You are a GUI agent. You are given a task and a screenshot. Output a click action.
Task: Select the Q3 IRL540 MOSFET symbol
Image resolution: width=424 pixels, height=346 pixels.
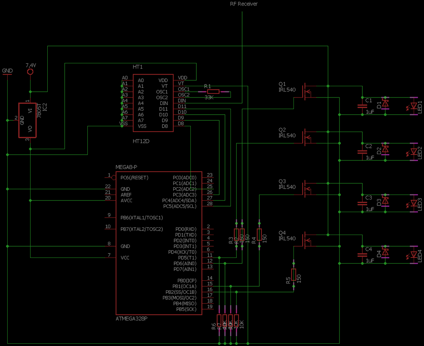pos(308,189)
